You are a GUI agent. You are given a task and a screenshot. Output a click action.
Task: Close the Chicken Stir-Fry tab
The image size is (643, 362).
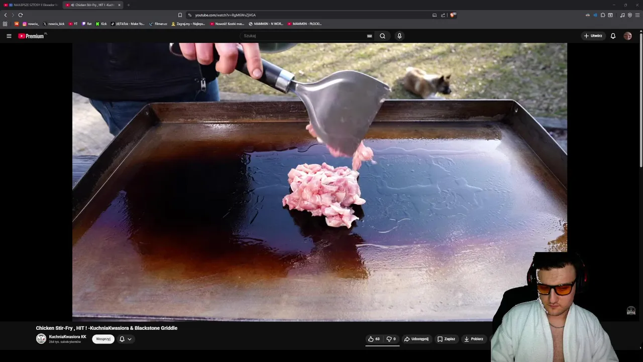pyautogui.click(x=119, y=5)
